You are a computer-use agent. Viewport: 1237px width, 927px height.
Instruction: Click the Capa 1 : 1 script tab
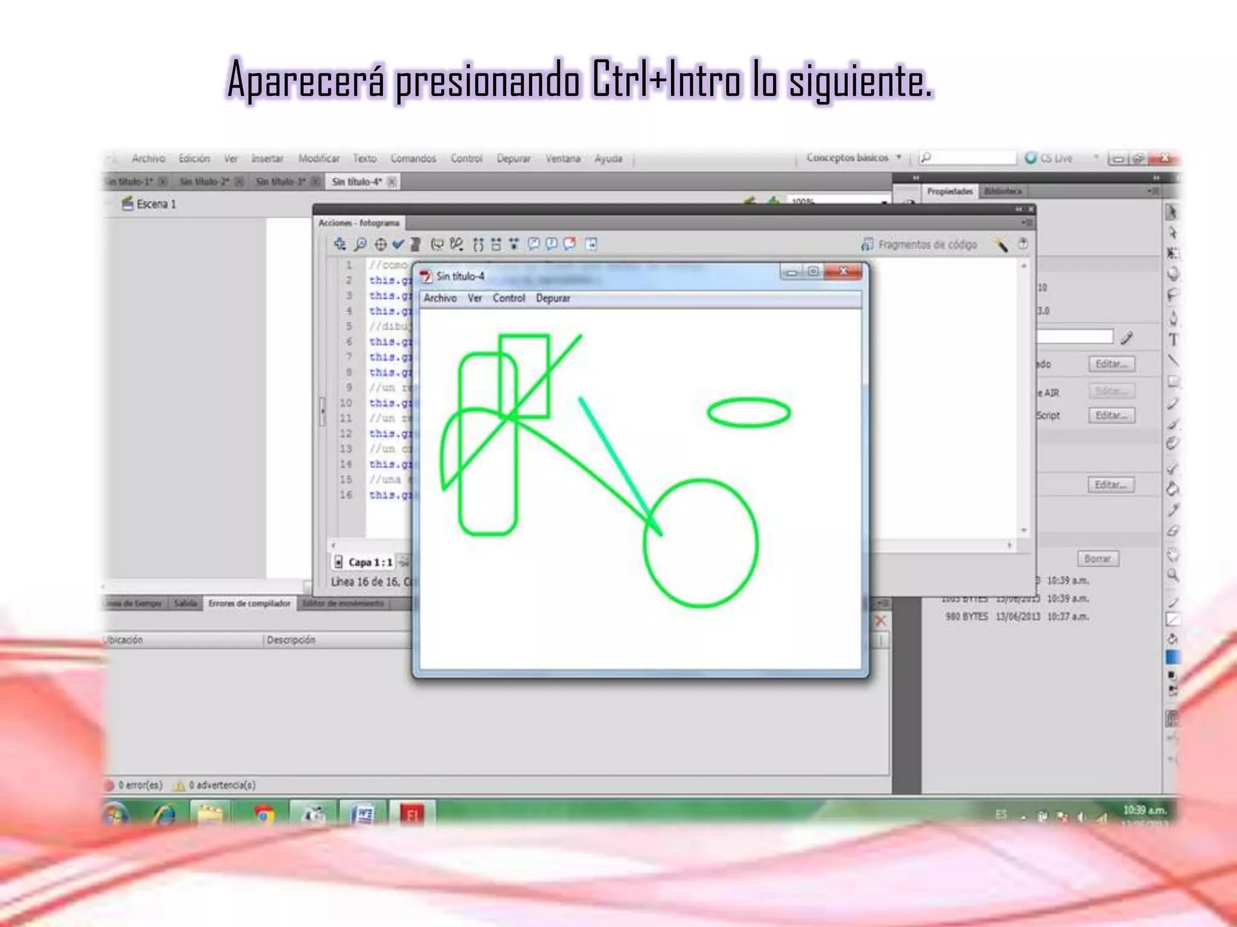pos(365,562)
